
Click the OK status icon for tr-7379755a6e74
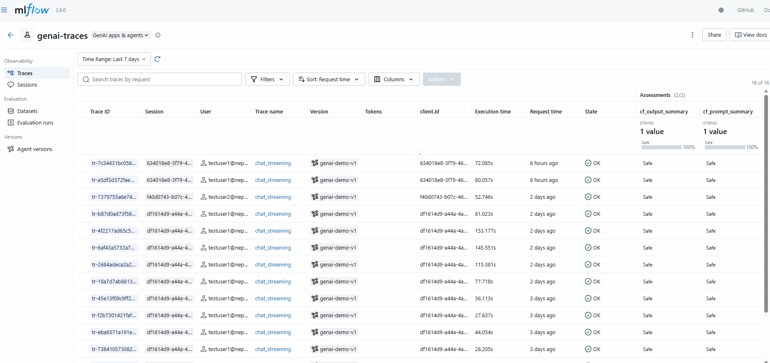(588, 197)
